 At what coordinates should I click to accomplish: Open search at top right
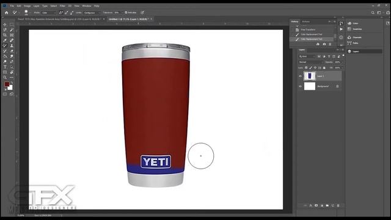pyautogui.click(x=373, y=12)
